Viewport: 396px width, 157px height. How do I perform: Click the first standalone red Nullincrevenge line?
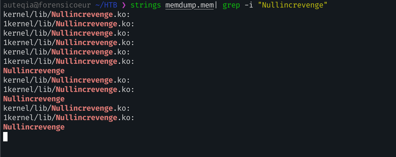(34, 71)
